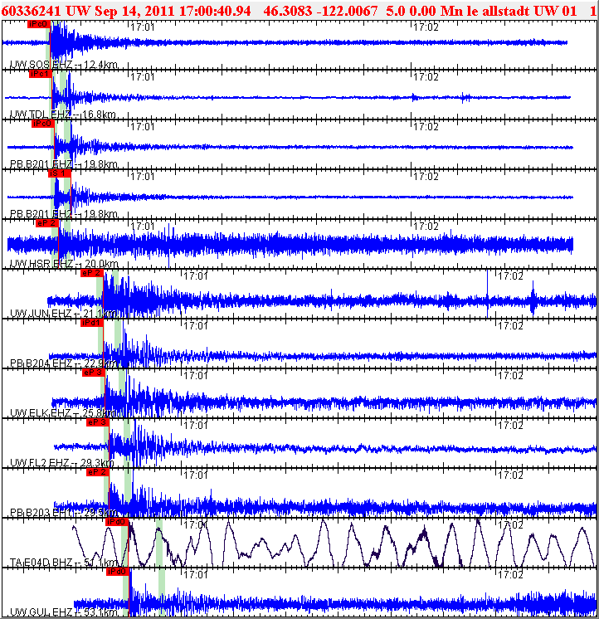Select eP 2 pick flag on JUN trace
This screenshot has height=619, width=599.
pos(92,273)
